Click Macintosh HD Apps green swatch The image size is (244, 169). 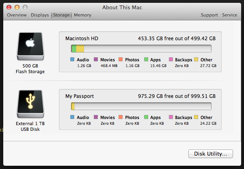pyautogui.click(x=146, y=59)
